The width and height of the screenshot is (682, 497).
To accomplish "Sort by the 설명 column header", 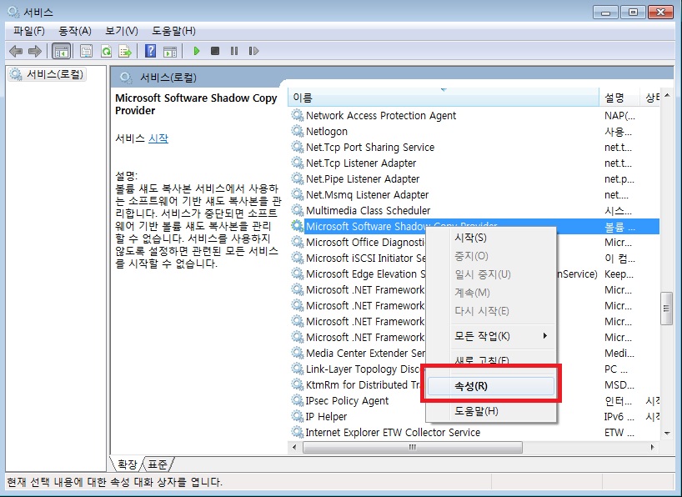I will click(619, 98).
